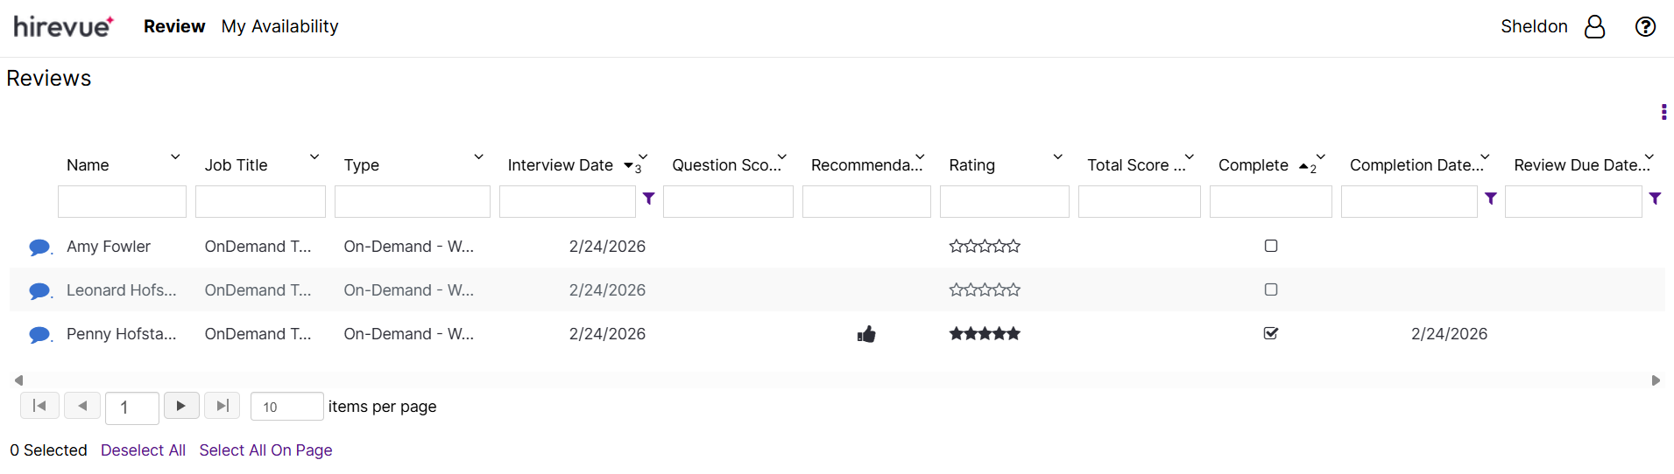Open the three-dot grid options menu

1663,112
